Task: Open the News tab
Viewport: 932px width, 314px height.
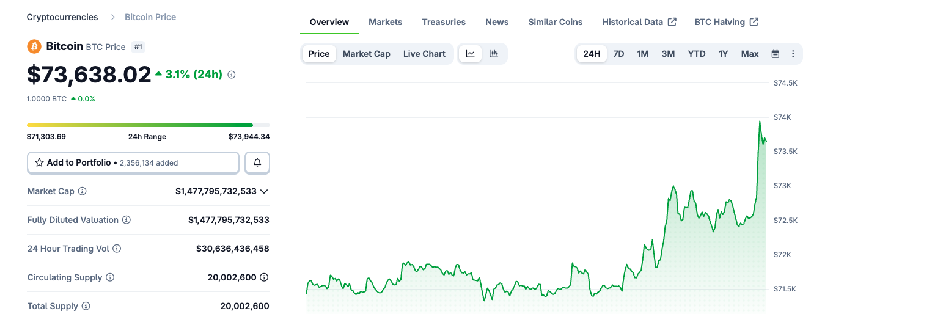Action: pyautogui.click(x=497, y=22)
